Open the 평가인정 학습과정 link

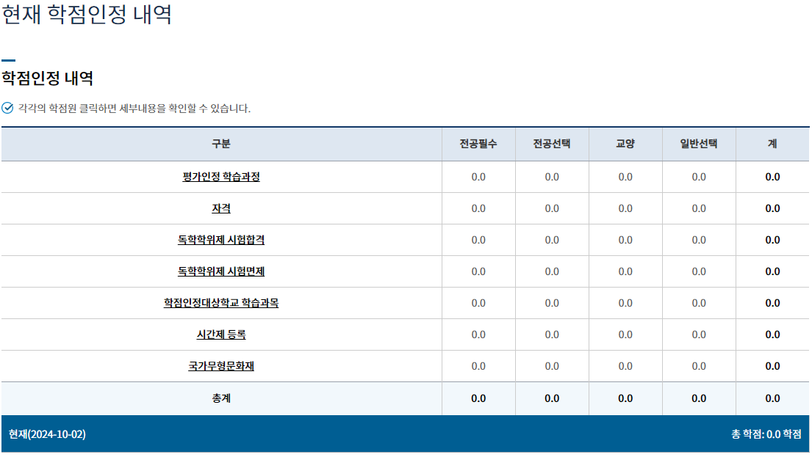click(221, 177)
